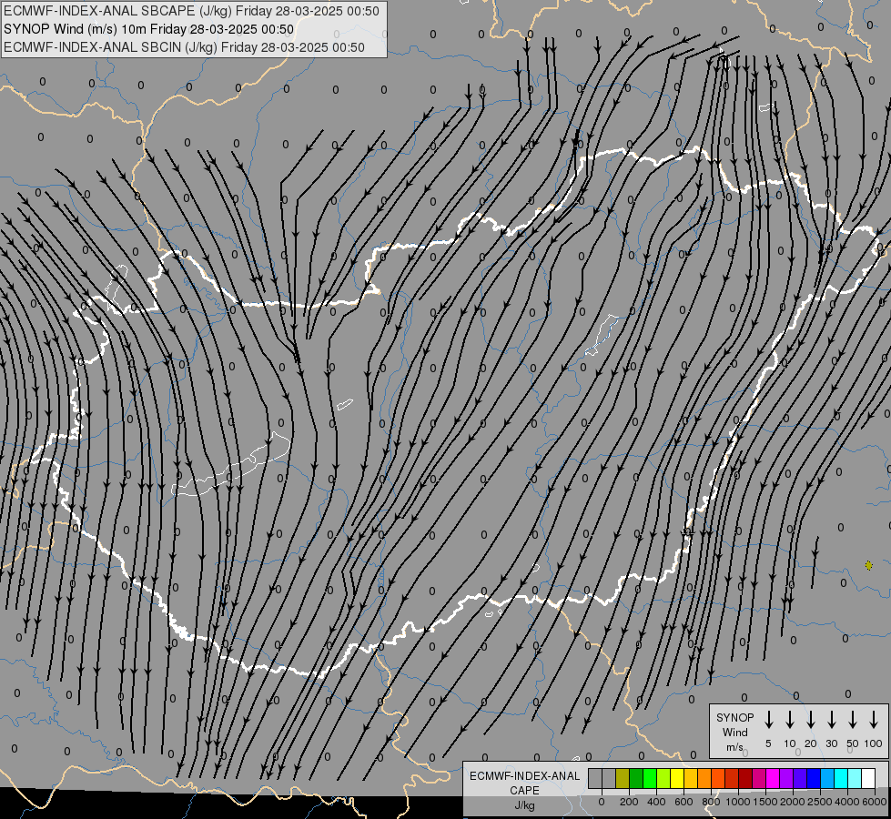Click the 2500 value on CAPE scale
Image resolution: width=891 pixels, height=819 pixels.
(820, 802)
